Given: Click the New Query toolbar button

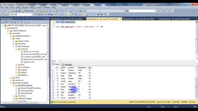Looking at the screenshot, I should pyautogui.click(x=28, y=11).
